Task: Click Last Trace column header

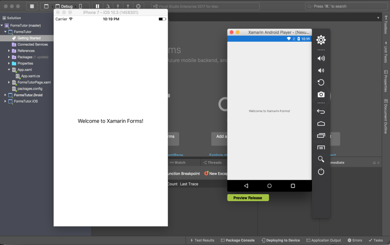Action: click(x=189, y=184)
